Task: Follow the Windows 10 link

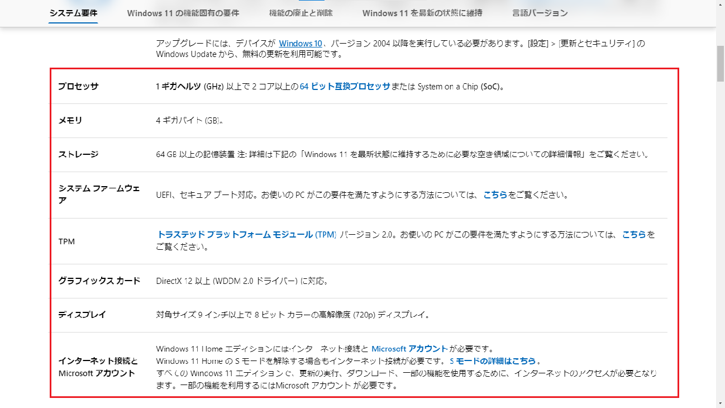Action: 301,44
